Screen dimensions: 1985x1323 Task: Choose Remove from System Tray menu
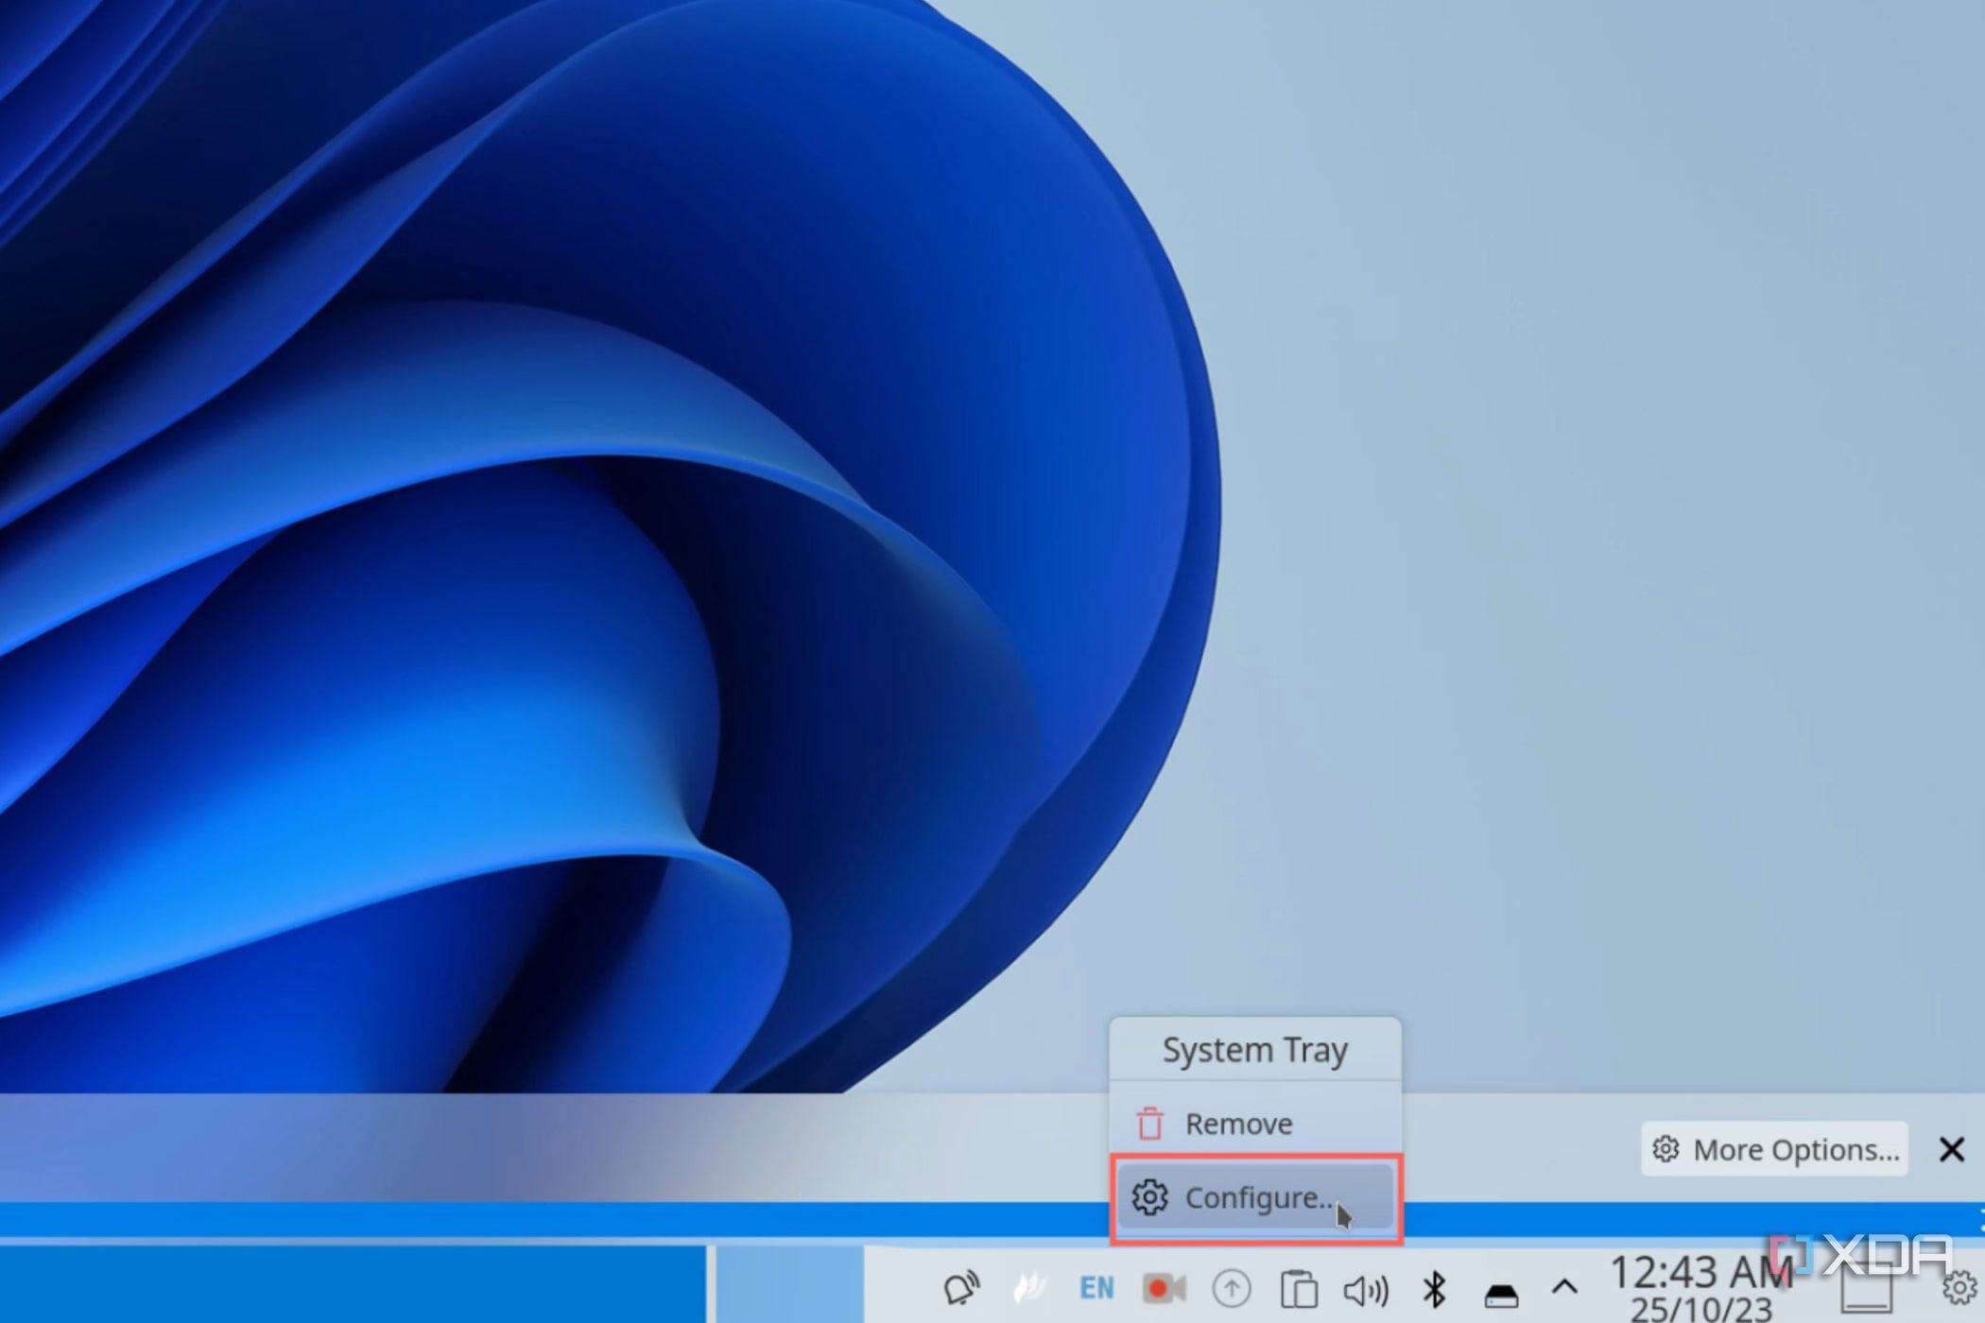tap(1255, 1124)
